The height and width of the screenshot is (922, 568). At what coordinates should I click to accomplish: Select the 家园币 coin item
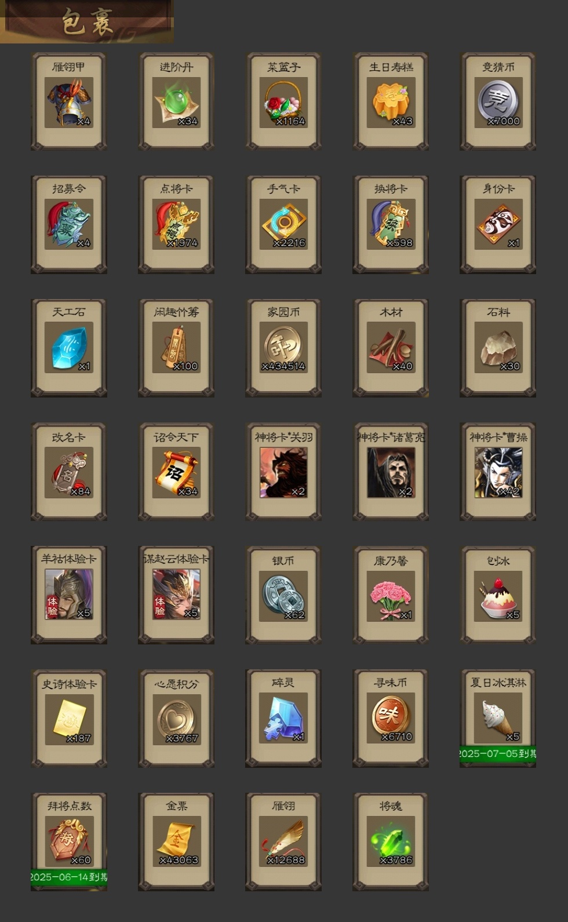click(x=283, y=348)
